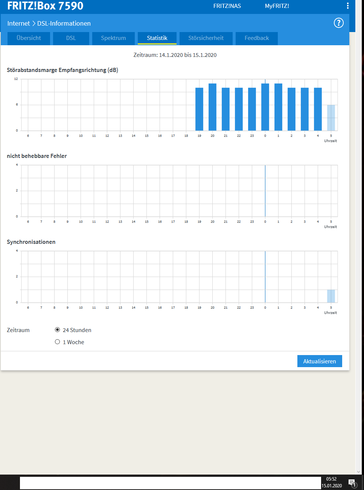Open the Störsicherheit tab
The width and height of the screenshot is (364, 490).
[206, 38]
